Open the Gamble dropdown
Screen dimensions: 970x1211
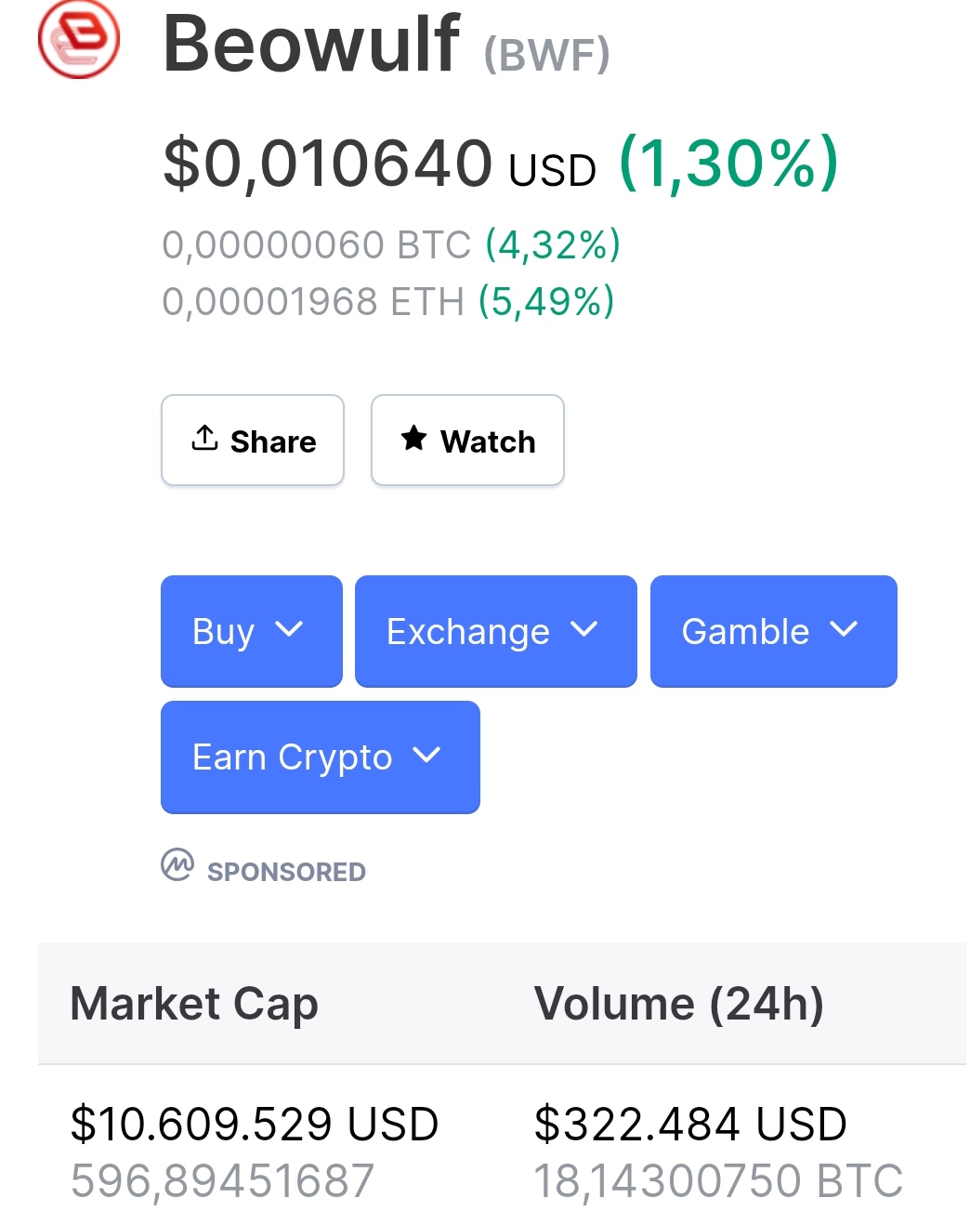tap(773, 631)
